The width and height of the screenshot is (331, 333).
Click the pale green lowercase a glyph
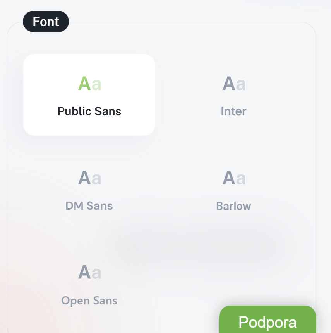96,85
